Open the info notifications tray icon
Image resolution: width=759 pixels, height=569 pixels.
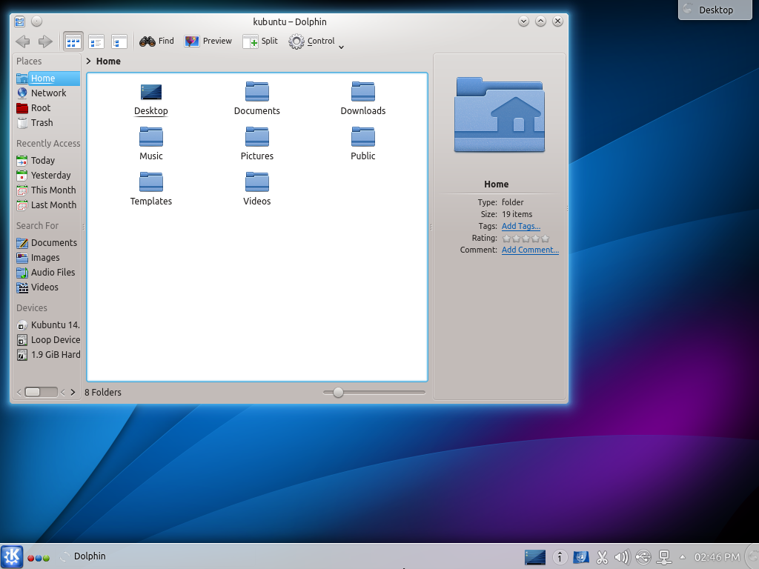[560, 557]
